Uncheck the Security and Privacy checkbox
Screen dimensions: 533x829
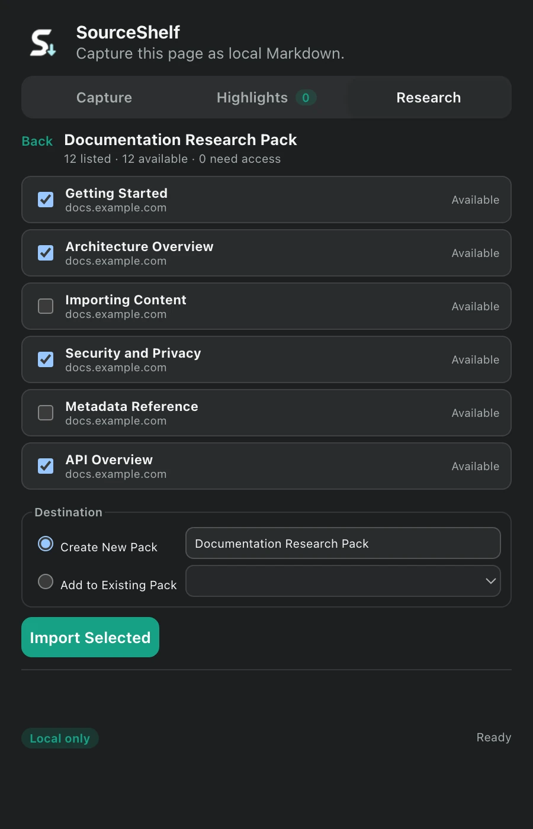click(x=46, y=359)
